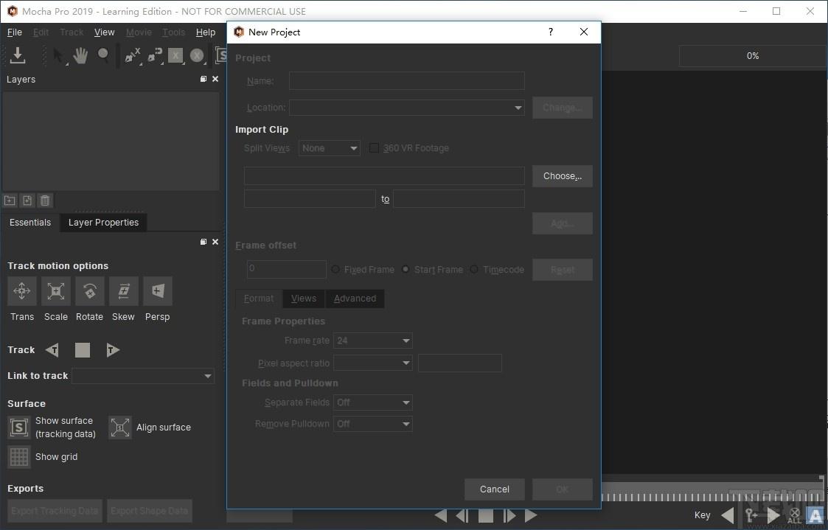Click the Save project download-arrow icon
This screenshot has height=530, width=828.
pos(18,55)
